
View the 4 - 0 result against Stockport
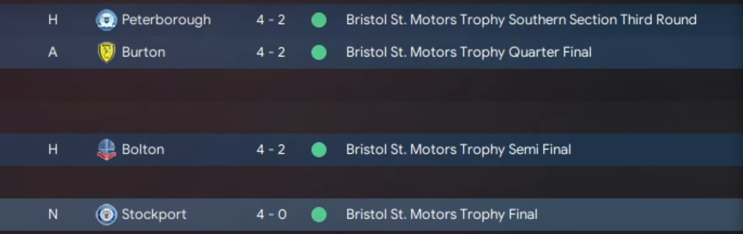tap(271, 214)
